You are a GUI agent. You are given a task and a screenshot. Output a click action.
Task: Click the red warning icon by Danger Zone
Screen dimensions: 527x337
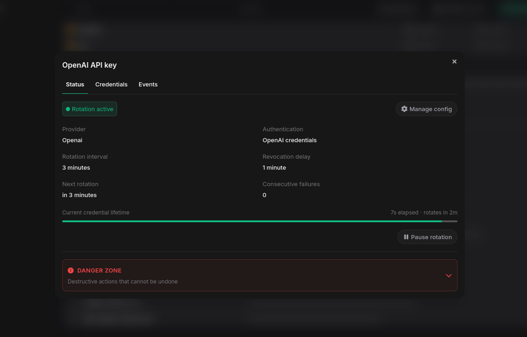pos(70,271)
